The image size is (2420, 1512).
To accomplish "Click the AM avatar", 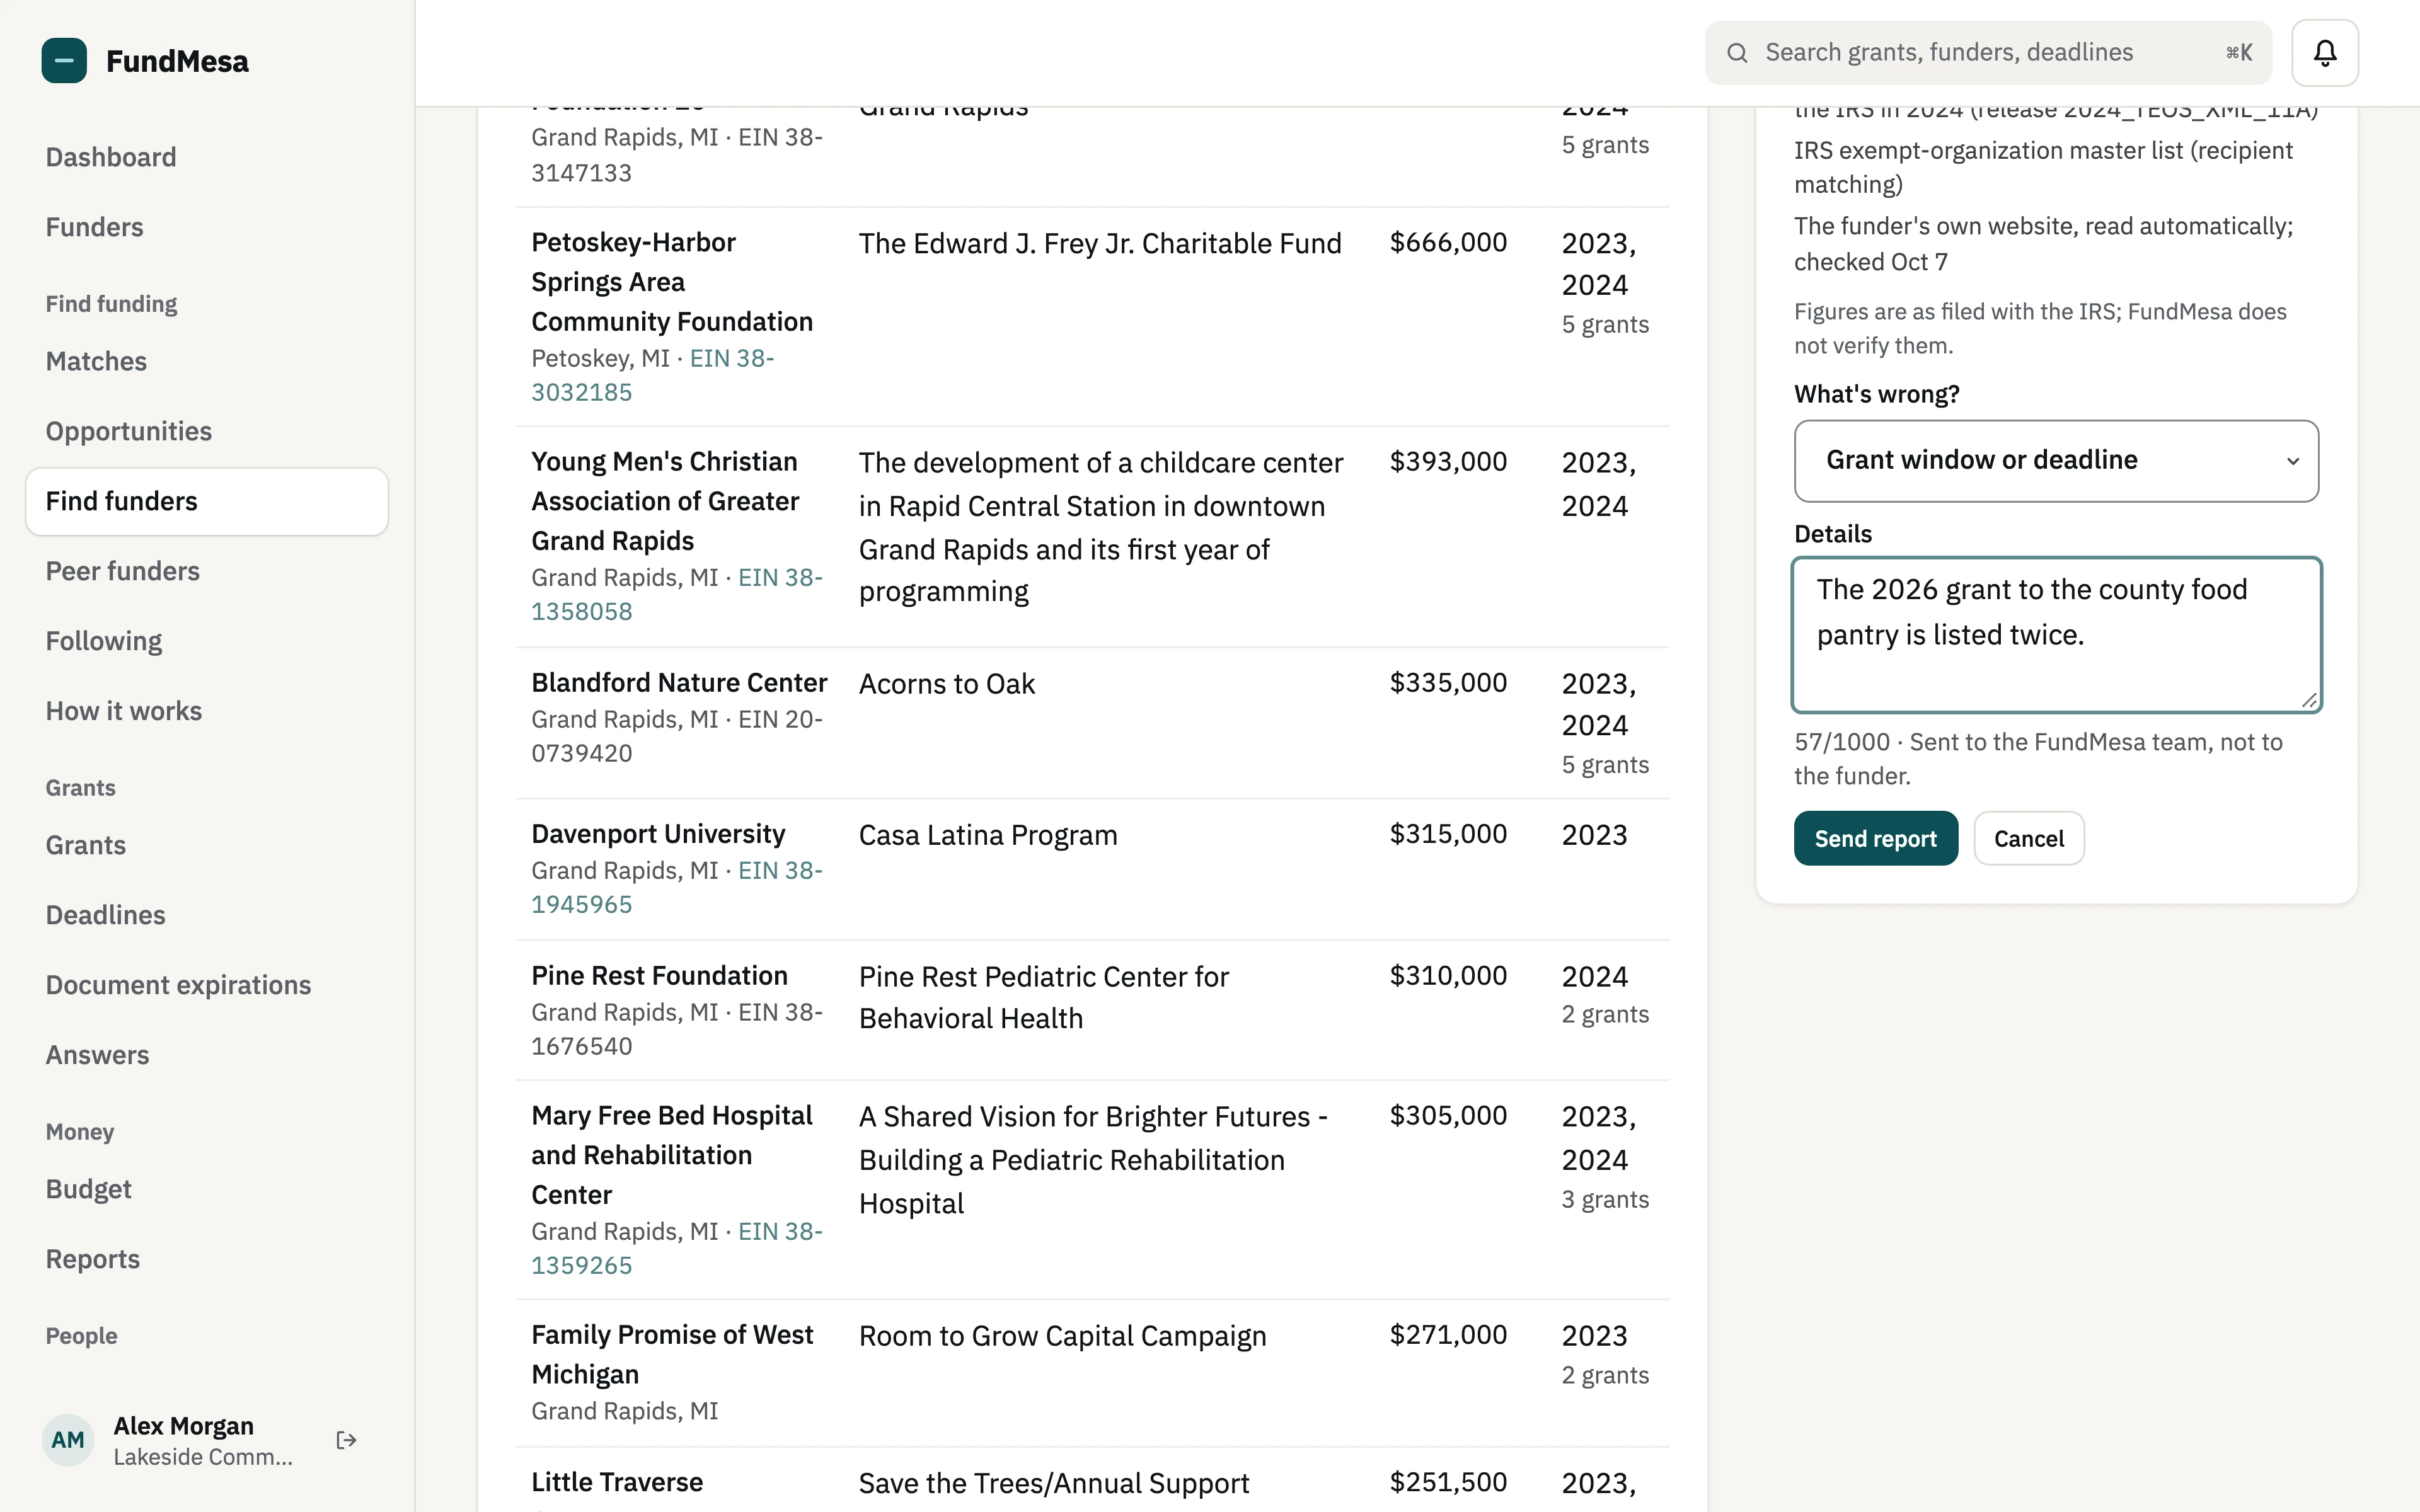I will pyautogui.click(x=68, y=1440).
